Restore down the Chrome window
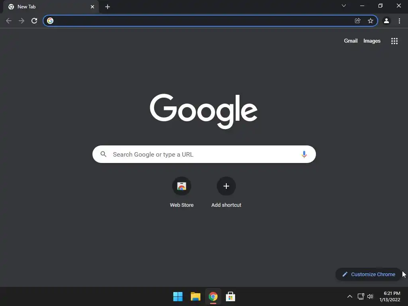The width and height of the screenshot is (408, 306). [x=381, y=6]
